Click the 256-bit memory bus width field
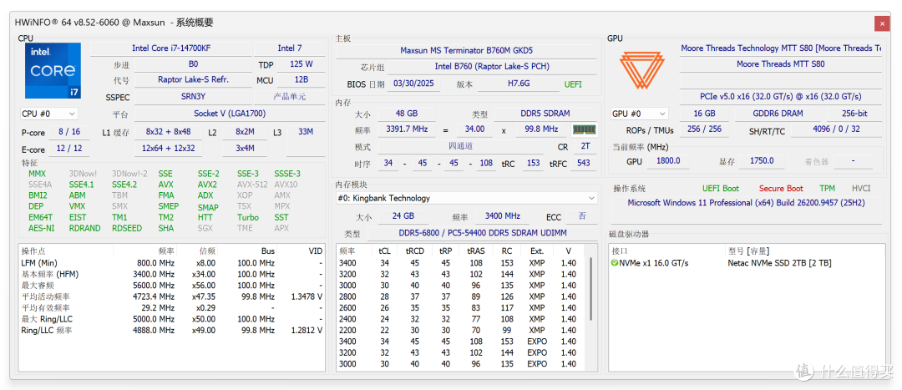The height and width of the screenshot is (390, 902). point(854,114)
